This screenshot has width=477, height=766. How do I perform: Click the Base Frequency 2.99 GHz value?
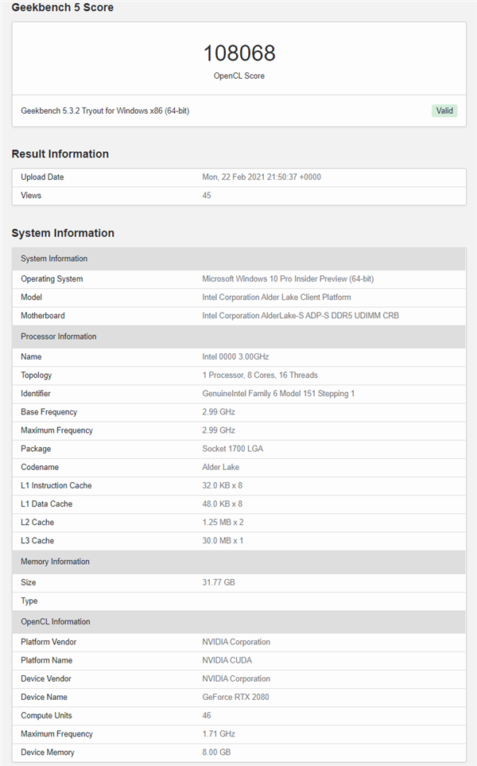(219, 412)
